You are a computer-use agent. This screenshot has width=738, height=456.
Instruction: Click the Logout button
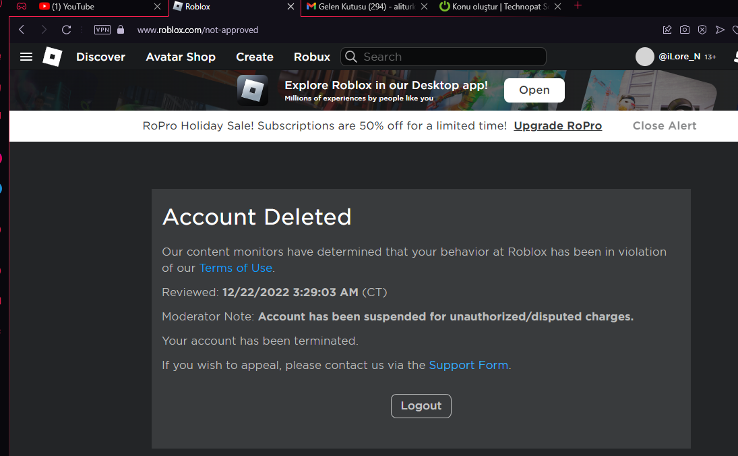coord(421,406)
